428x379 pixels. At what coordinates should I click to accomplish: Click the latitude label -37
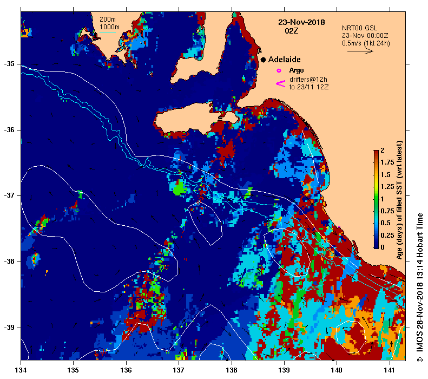coord(9,195)
